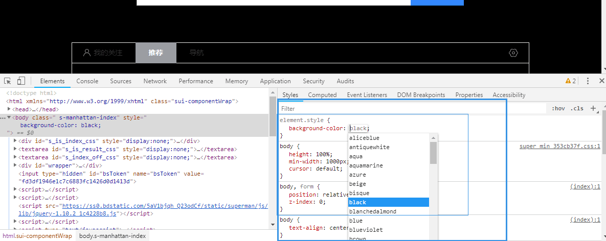The height and width of the screenshot is (241, 606).
Task: Select the Event Listeners sidebar tab
Action: [x=367, y=95]
